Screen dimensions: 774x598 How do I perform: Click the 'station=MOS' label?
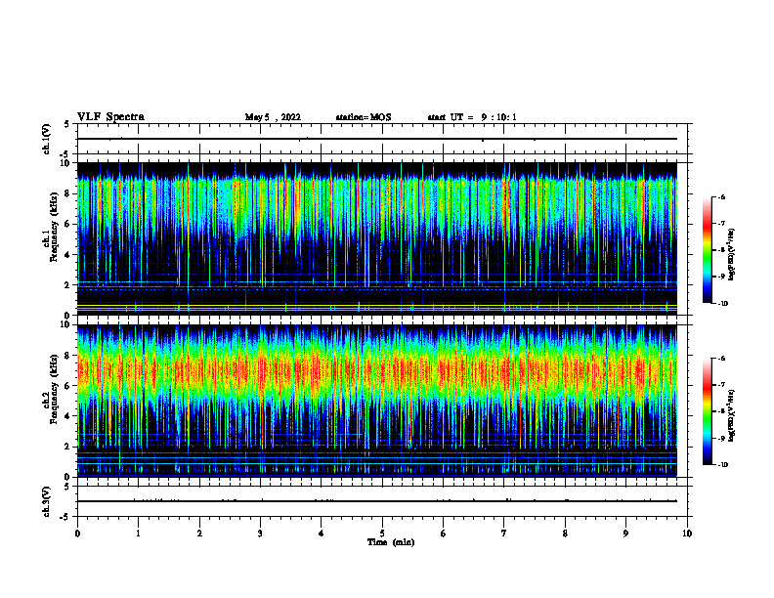click(364, 117)
